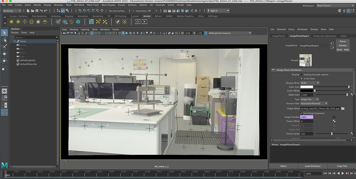The height and width of the screenshot is (179, 356).
Task: Open the Texture Filter dropdown
Action: [x=314, y=103]
